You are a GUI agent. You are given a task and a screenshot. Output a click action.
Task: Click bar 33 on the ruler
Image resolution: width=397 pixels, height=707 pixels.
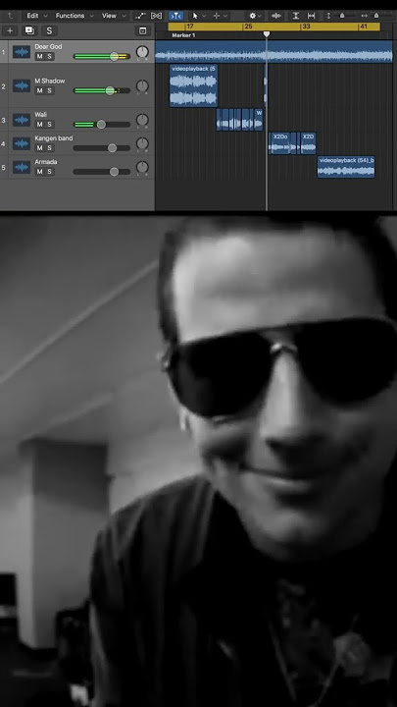tap(306, 27)
